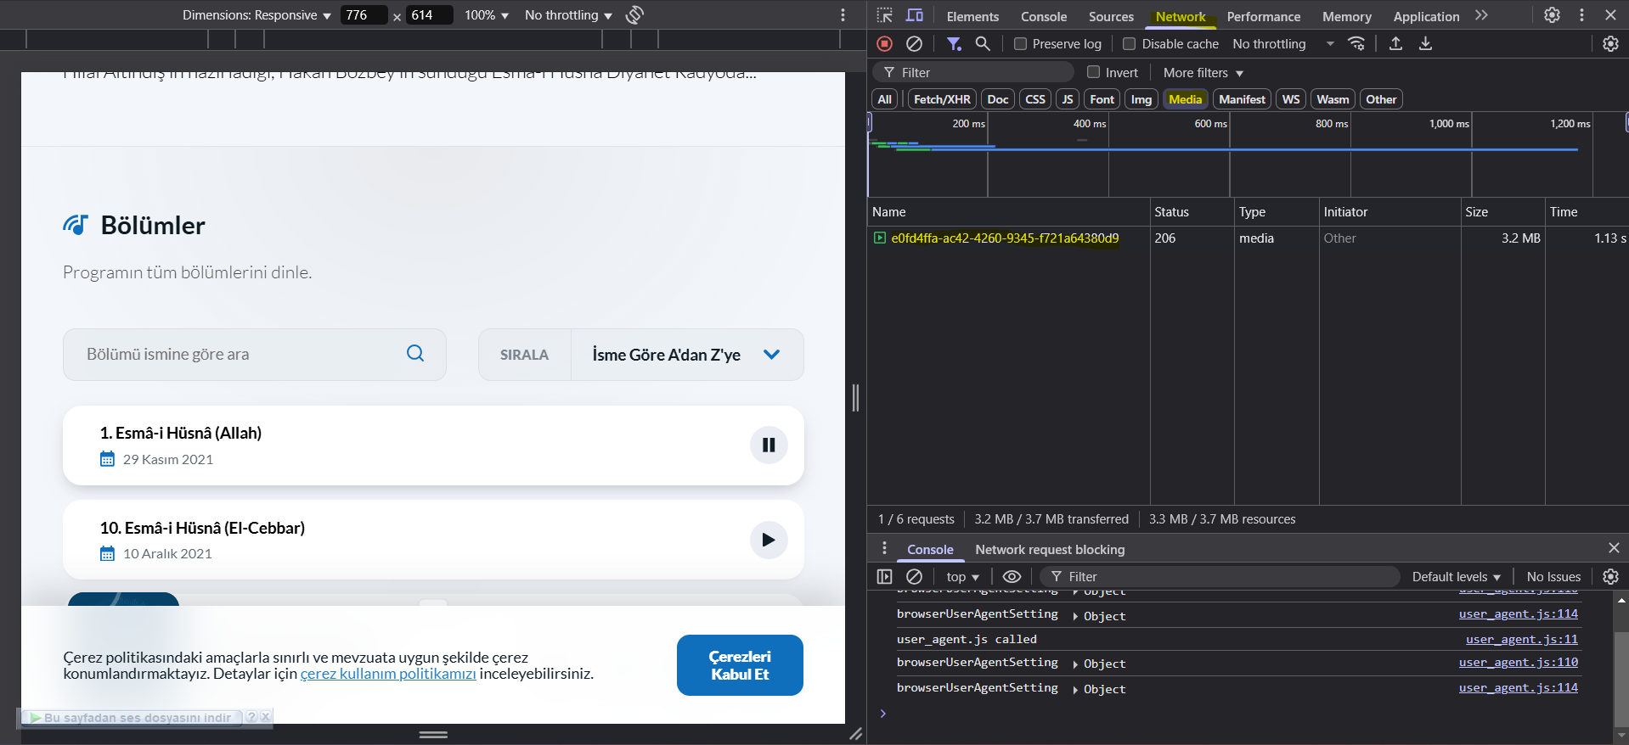Show the console sidebar
Screen dimensions: 1629x745
pos(884,576)
